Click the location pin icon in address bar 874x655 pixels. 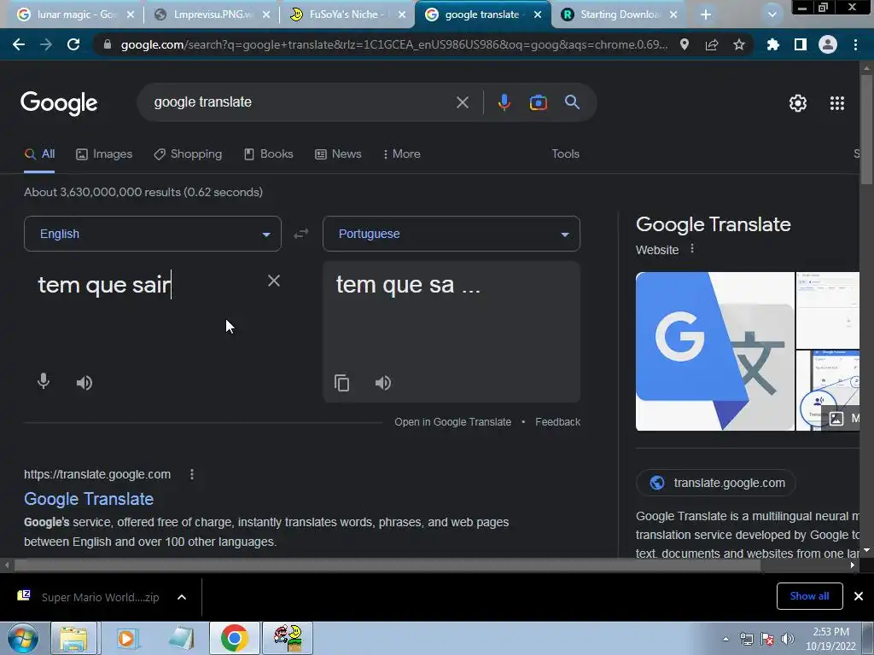pos(685,44)
